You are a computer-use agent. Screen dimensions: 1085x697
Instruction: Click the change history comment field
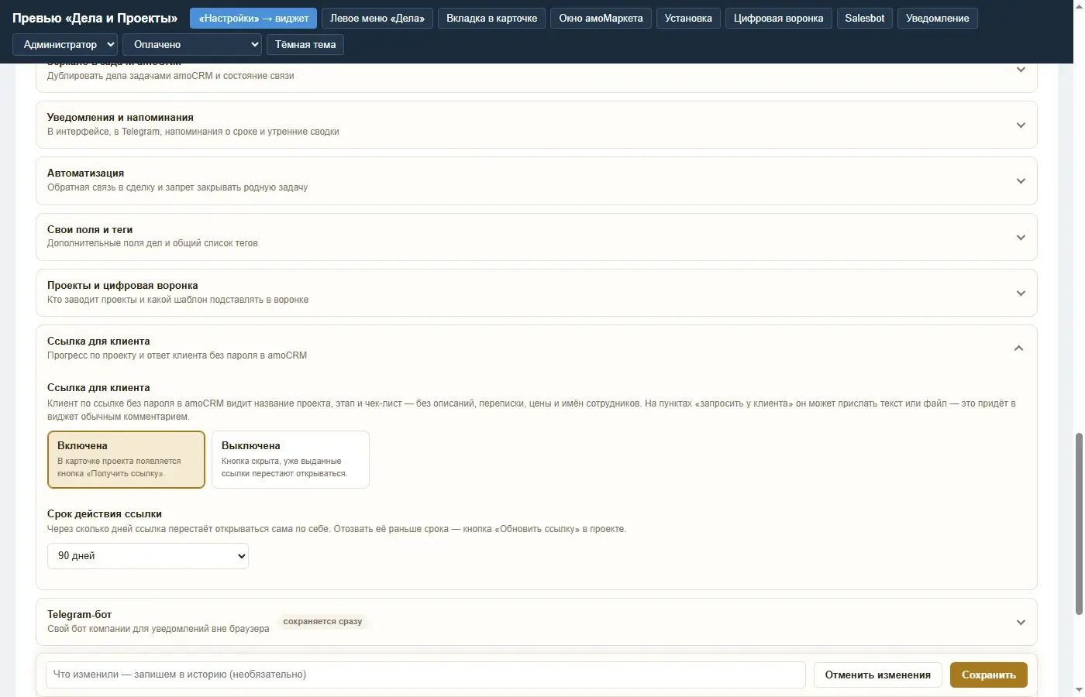coord(425,675)
